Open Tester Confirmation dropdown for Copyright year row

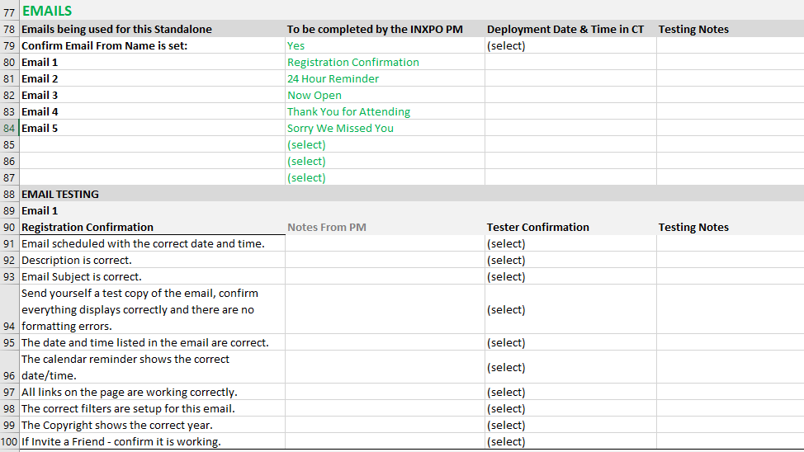click(x=506, y=425)
